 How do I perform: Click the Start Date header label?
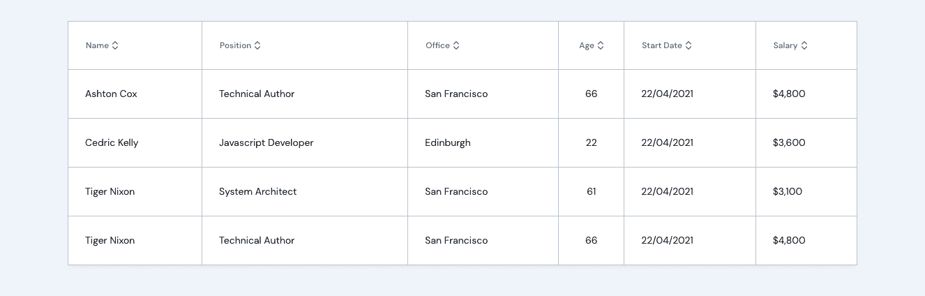tap(661, 45)
